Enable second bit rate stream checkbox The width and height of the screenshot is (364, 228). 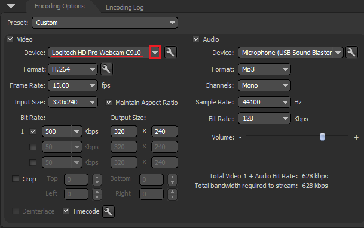tap(33, 147)
